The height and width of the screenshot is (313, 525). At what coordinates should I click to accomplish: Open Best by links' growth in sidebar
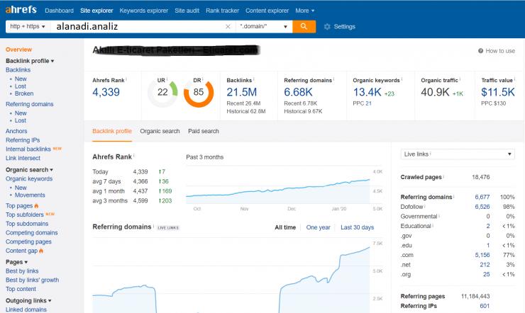tap(32, 280)
